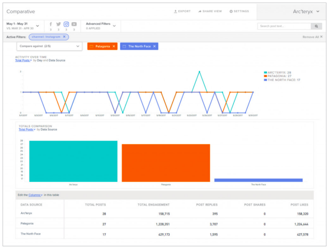
Task: Select the Twitter channel icon
Action: coord(59,24)
